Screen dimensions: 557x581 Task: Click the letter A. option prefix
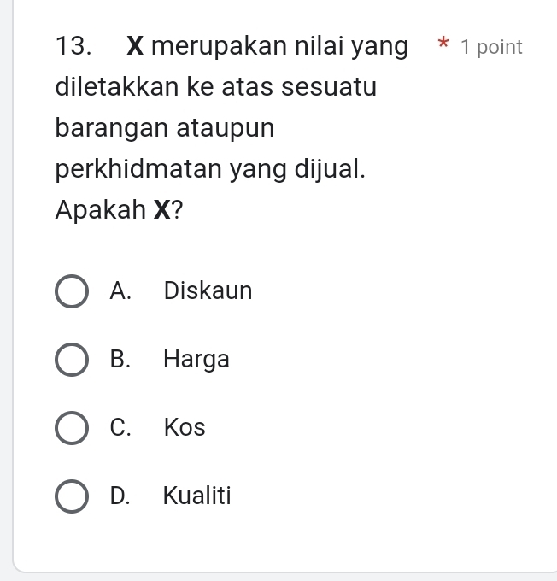point(120,291)
